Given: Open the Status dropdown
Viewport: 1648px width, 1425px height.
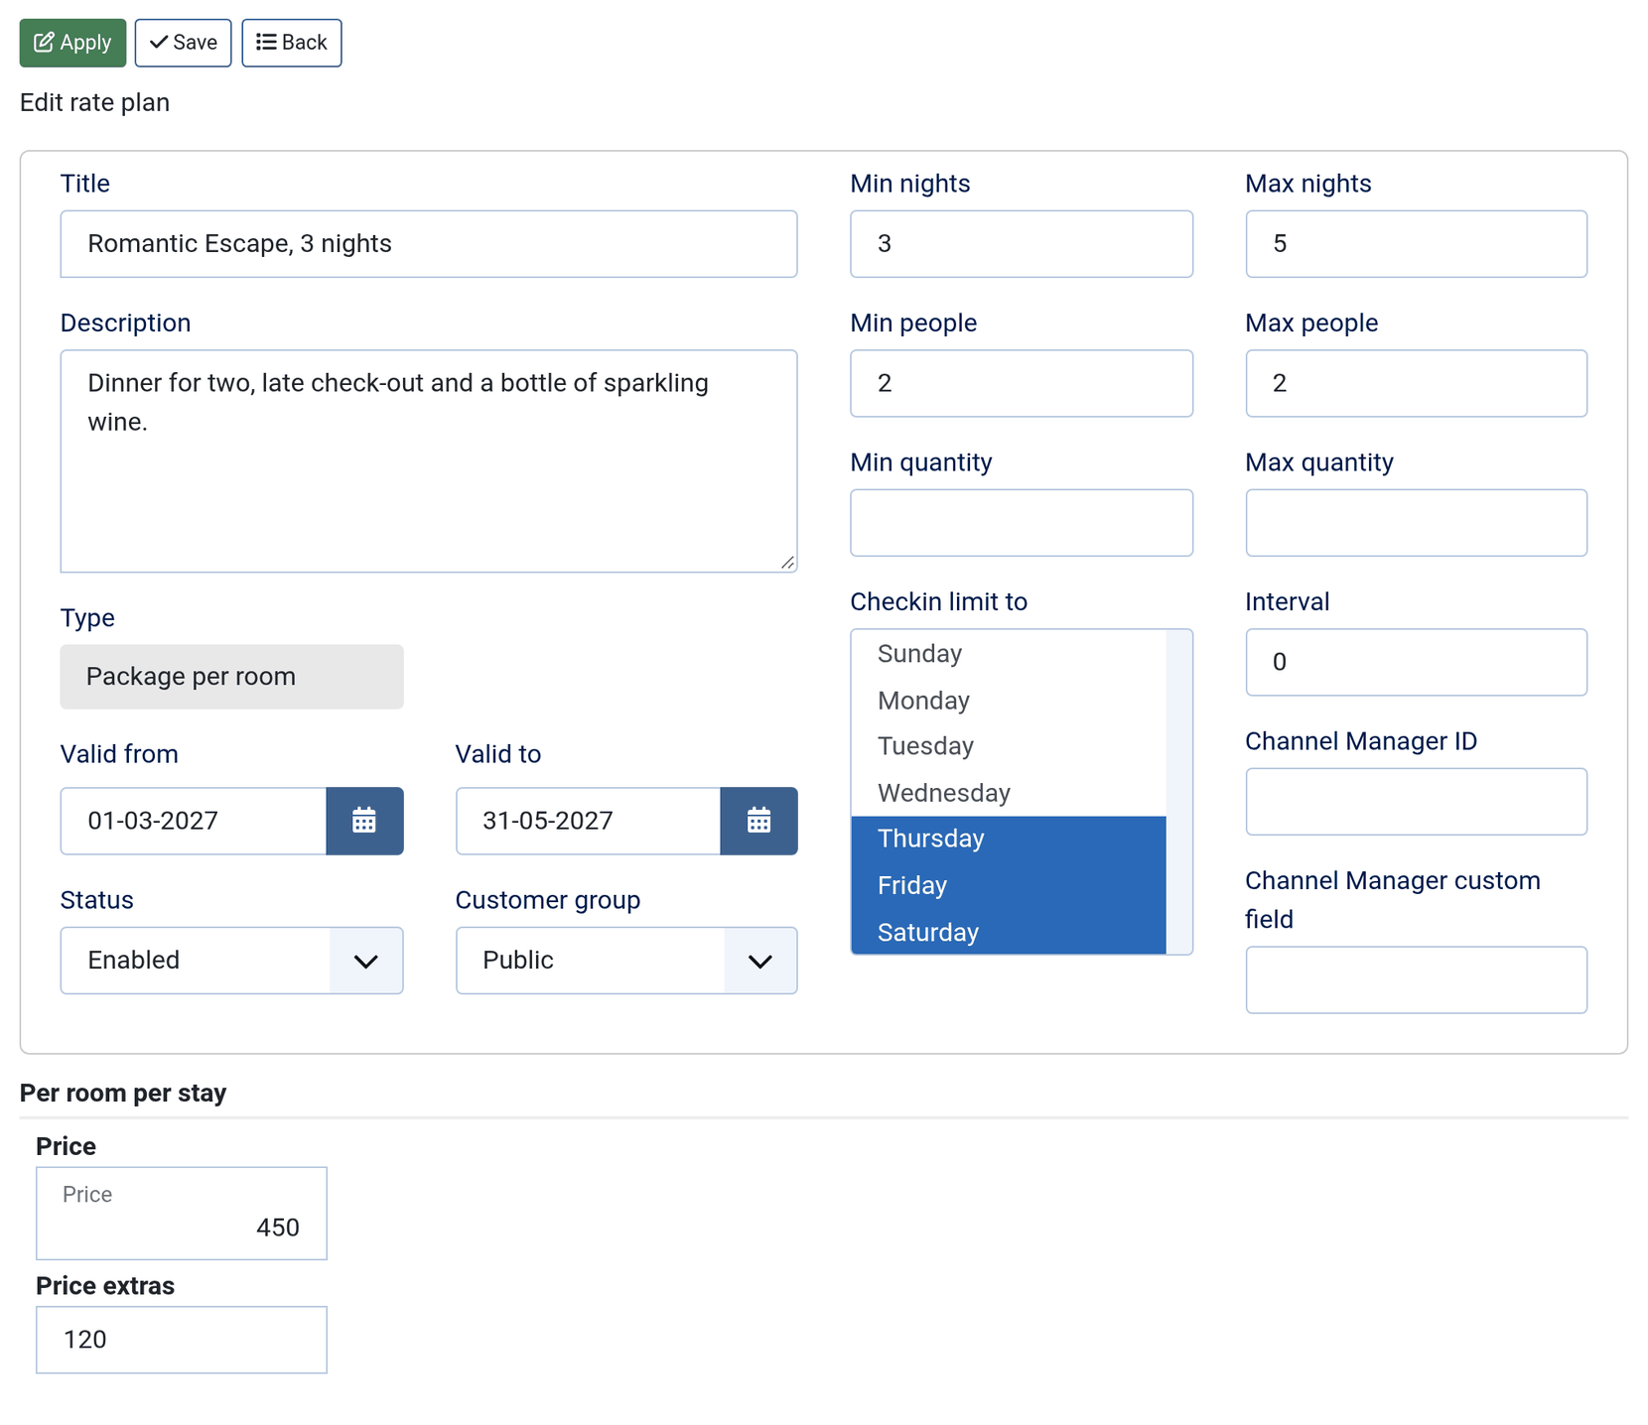Looking at the screenshot, I should click(x=231, y=961).
